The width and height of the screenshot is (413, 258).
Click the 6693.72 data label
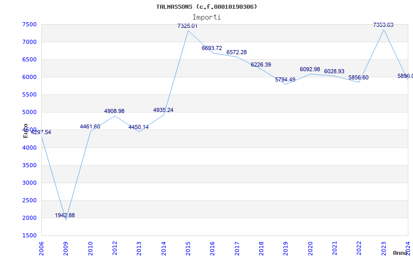click(x=212, y=48)
